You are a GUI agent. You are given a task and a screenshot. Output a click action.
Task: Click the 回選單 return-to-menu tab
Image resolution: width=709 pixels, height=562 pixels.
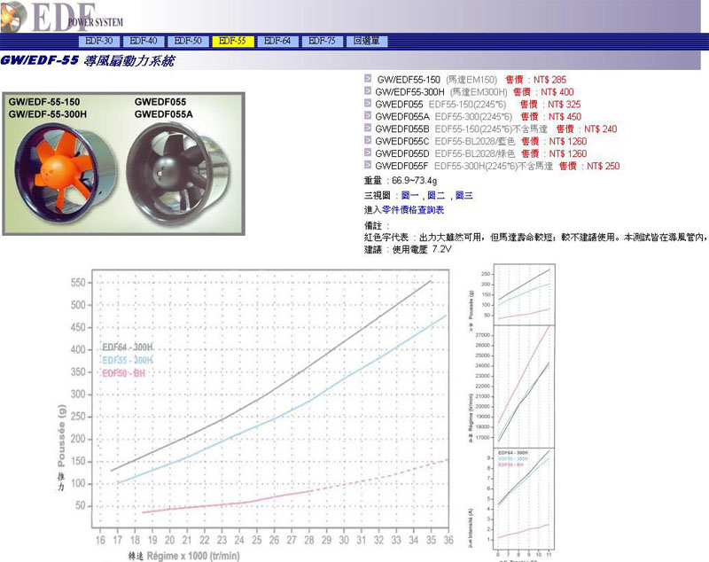(x=366, y=42)
